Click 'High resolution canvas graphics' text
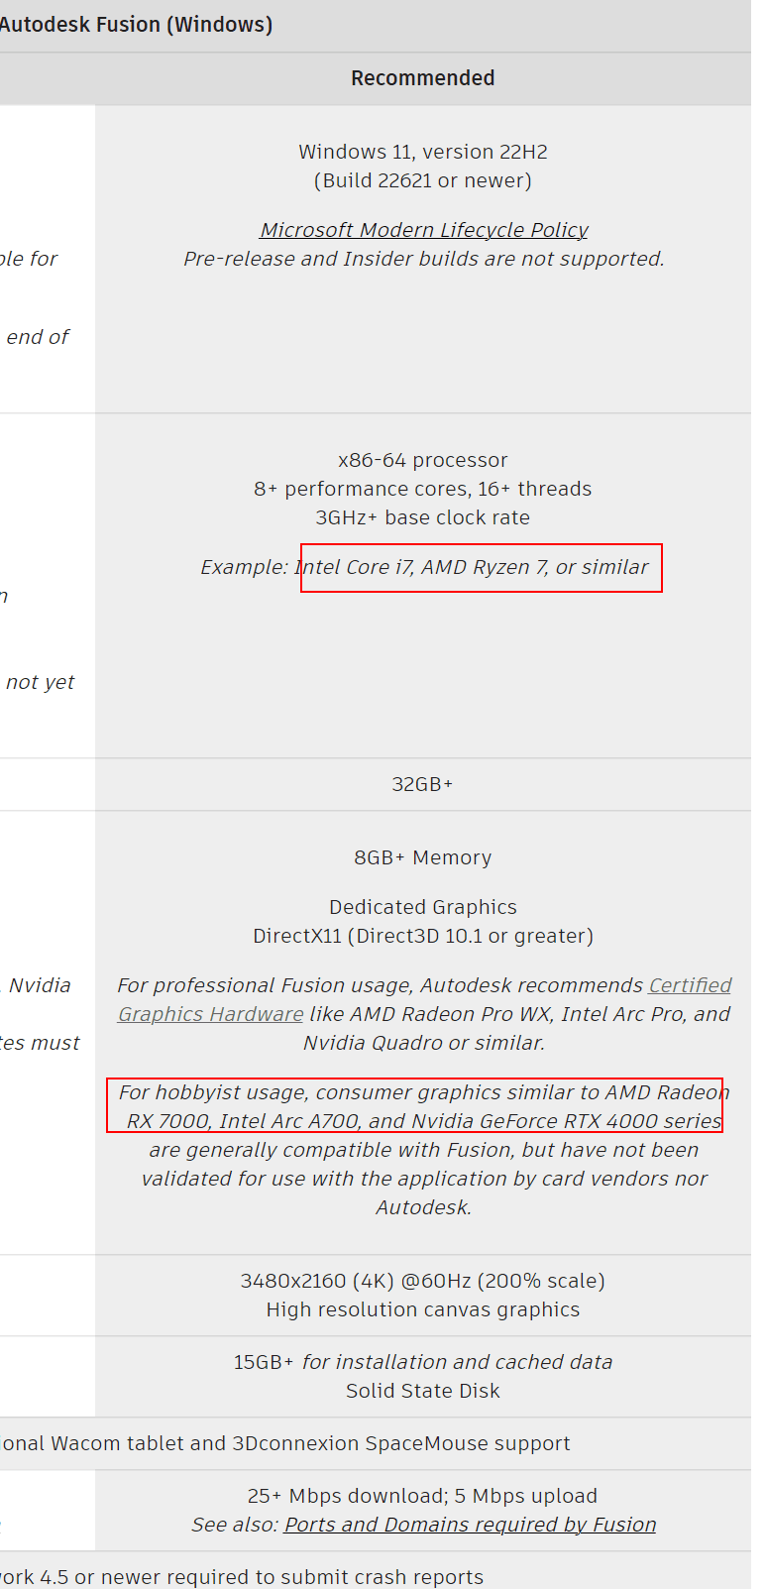This screenshot has width=766, height=1589. tap(423, 1309)
